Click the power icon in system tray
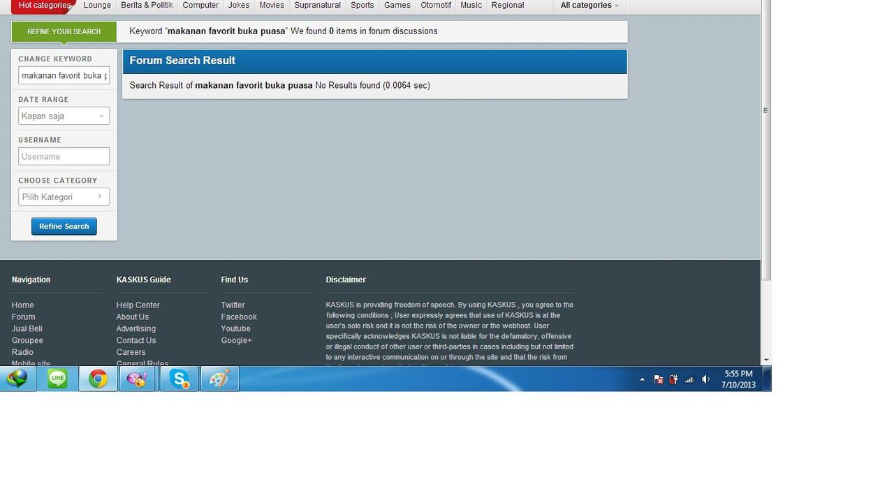The height and width of the screenshot is (502, 894). click(x=673, y=379)
